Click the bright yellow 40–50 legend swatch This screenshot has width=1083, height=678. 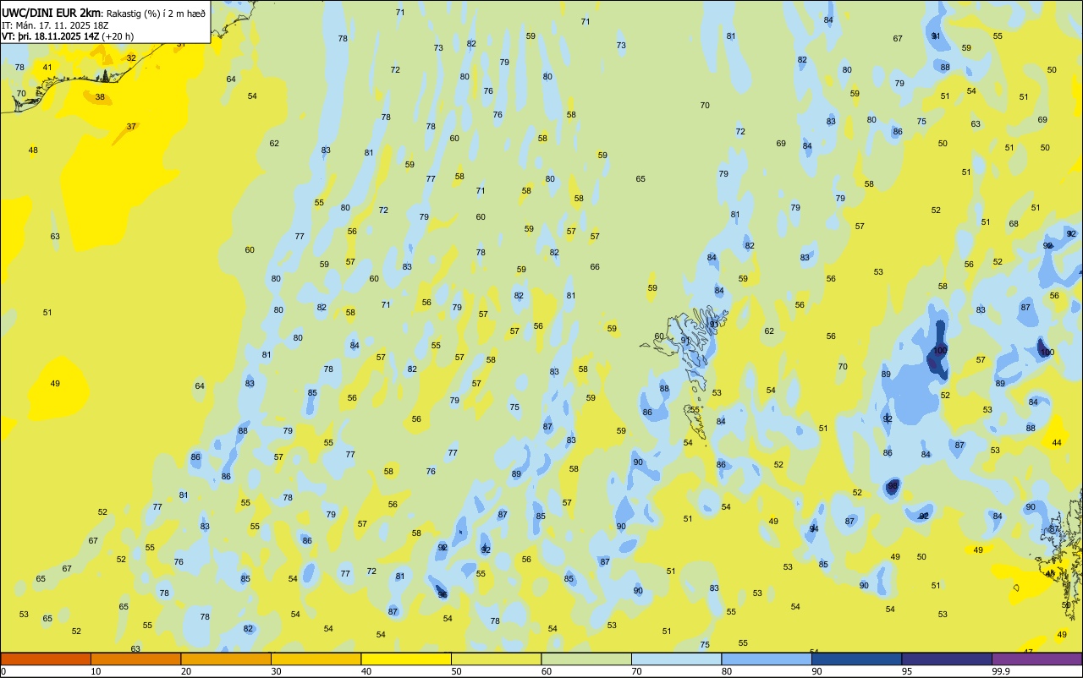click(x=406, y=659)
